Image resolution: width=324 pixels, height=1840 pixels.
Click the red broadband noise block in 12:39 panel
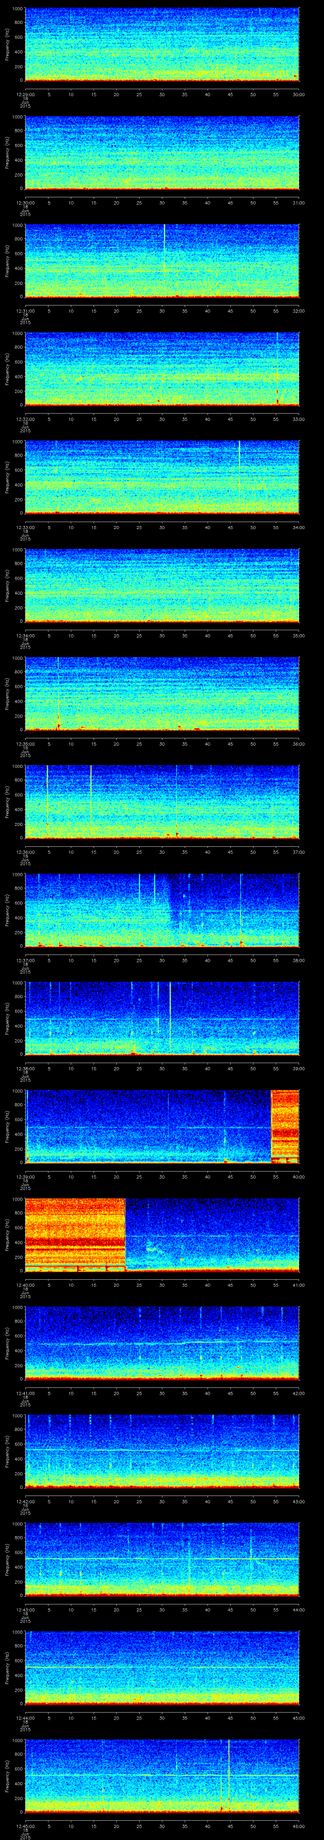click(285, 1126)
